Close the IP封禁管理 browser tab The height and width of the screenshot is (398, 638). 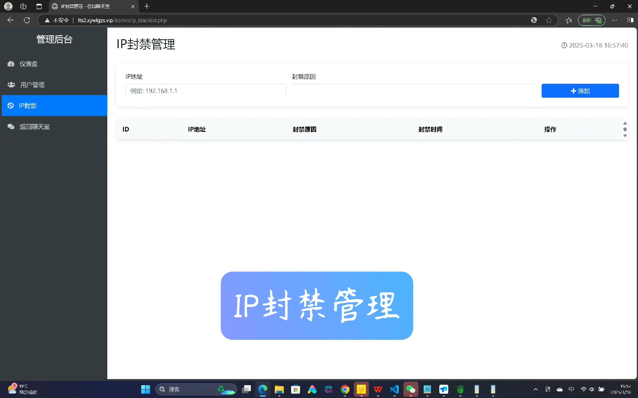[133, 6]
